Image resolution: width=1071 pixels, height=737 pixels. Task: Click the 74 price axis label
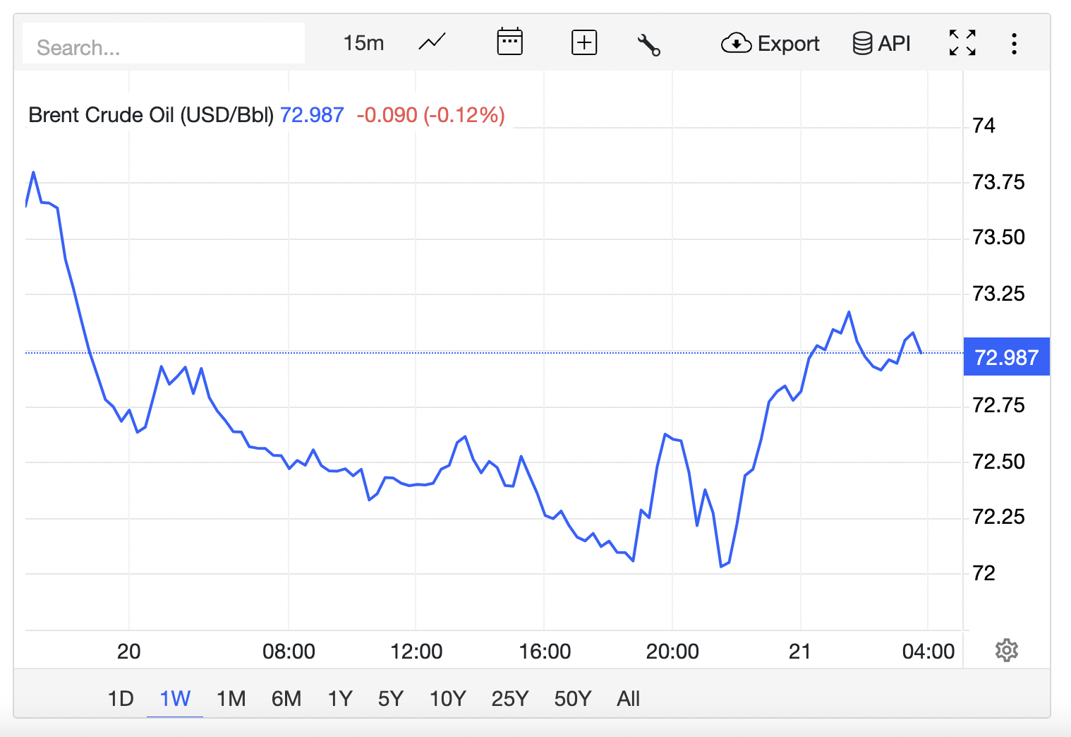pyautogui.click(x=984, y=126)
